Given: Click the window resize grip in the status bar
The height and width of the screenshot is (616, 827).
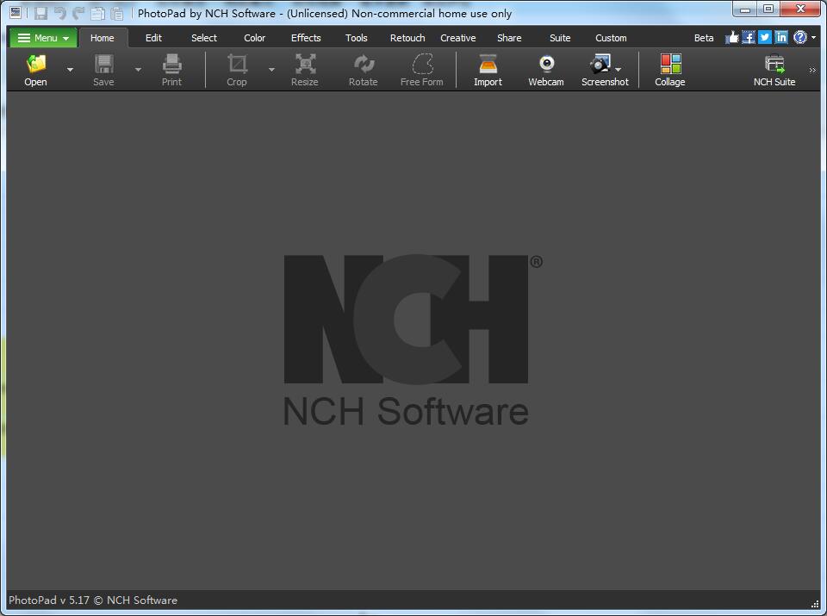Looking at the screenshot, I should coord(815,603).
